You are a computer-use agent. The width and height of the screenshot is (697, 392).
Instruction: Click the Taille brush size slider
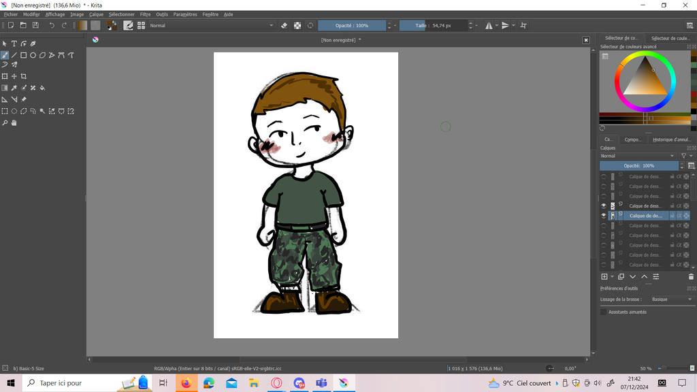[x=433, y=25]
